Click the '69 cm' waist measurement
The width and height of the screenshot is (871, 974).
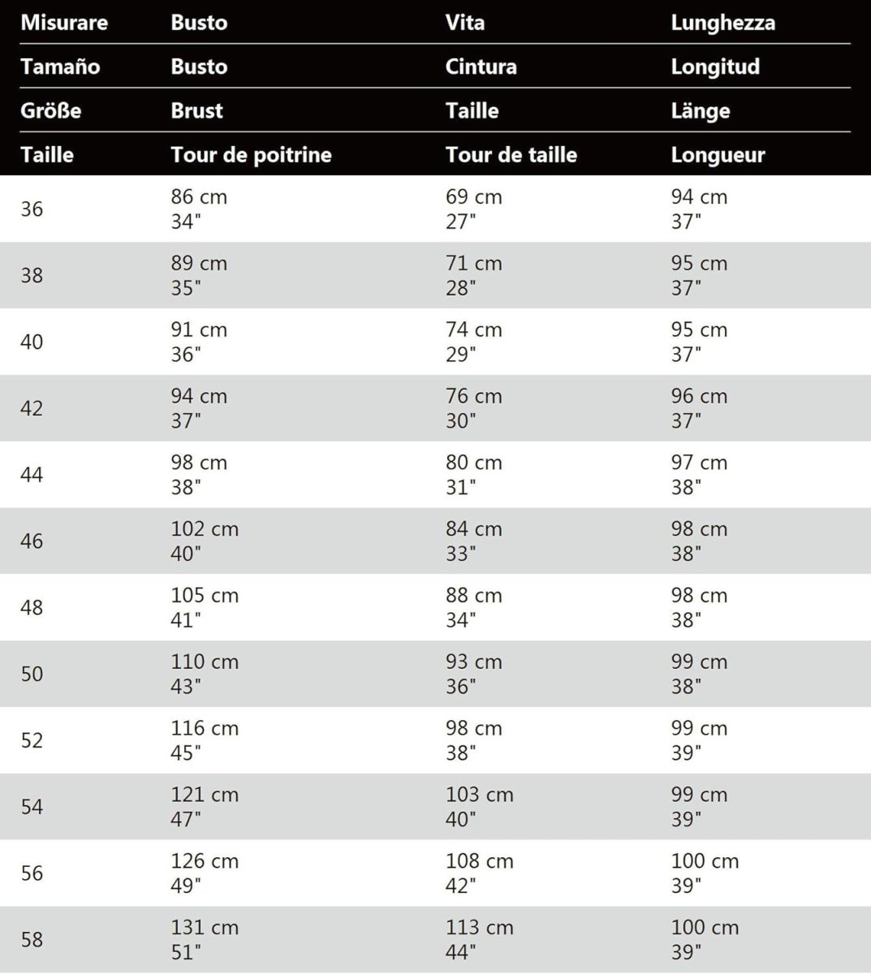(473, 197)
